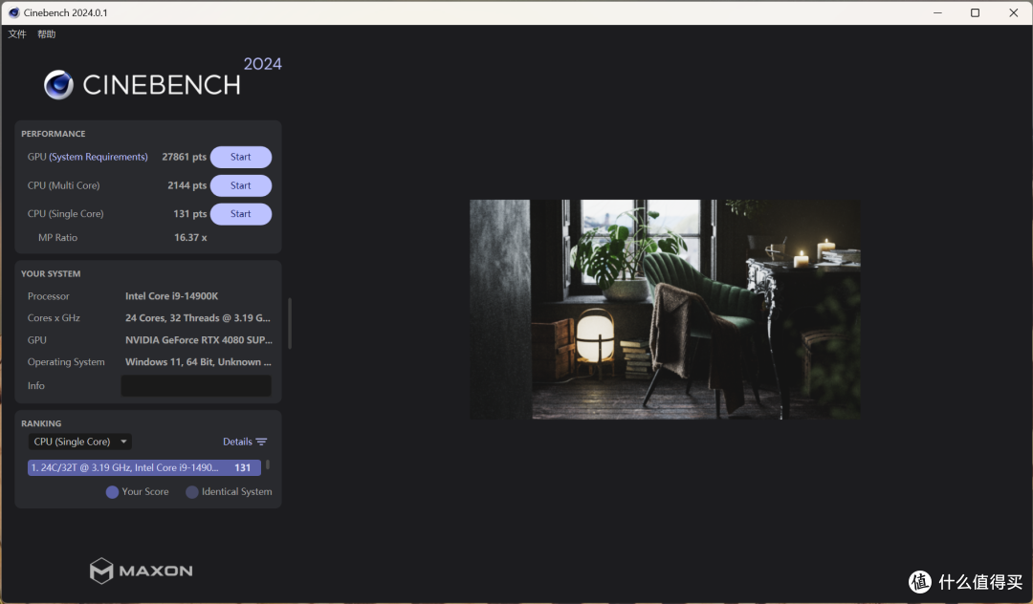Click the Intel Core i9-14900K processor text

[x=171, y=296]
